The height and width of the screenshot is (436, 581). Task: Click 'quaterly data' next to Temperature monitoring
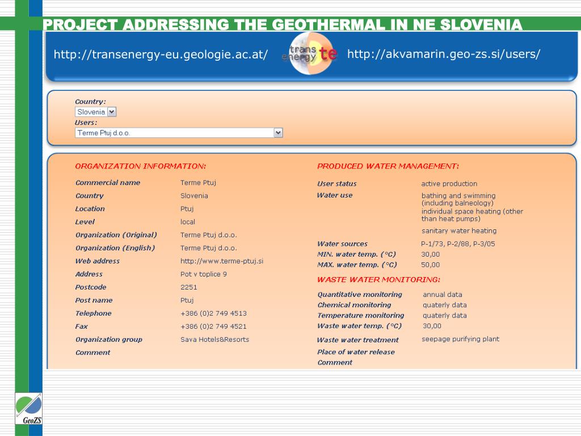445,316
